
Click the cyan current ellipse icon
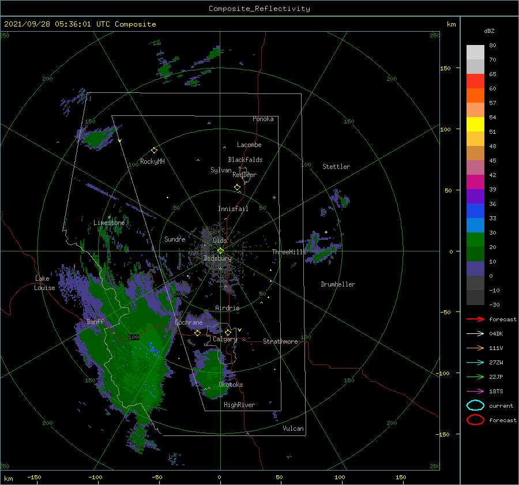475,405
